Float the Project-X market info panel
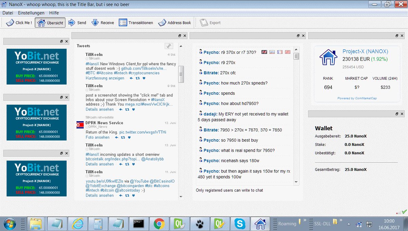Viewport: 408px width, 231px height. coord(397,36)
